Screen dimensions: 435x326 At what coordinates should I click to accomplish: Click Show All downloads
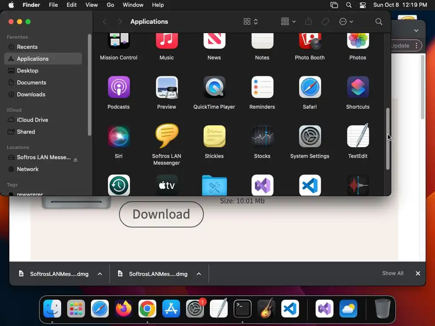[x=393, y=273]
